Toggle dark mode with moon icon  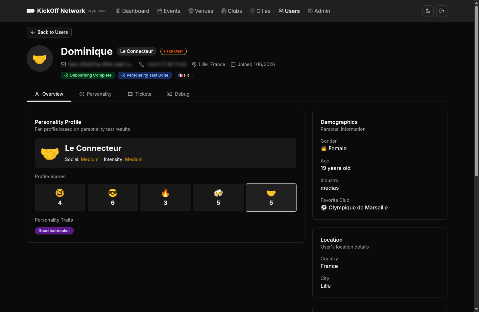[x=428, y=11]
